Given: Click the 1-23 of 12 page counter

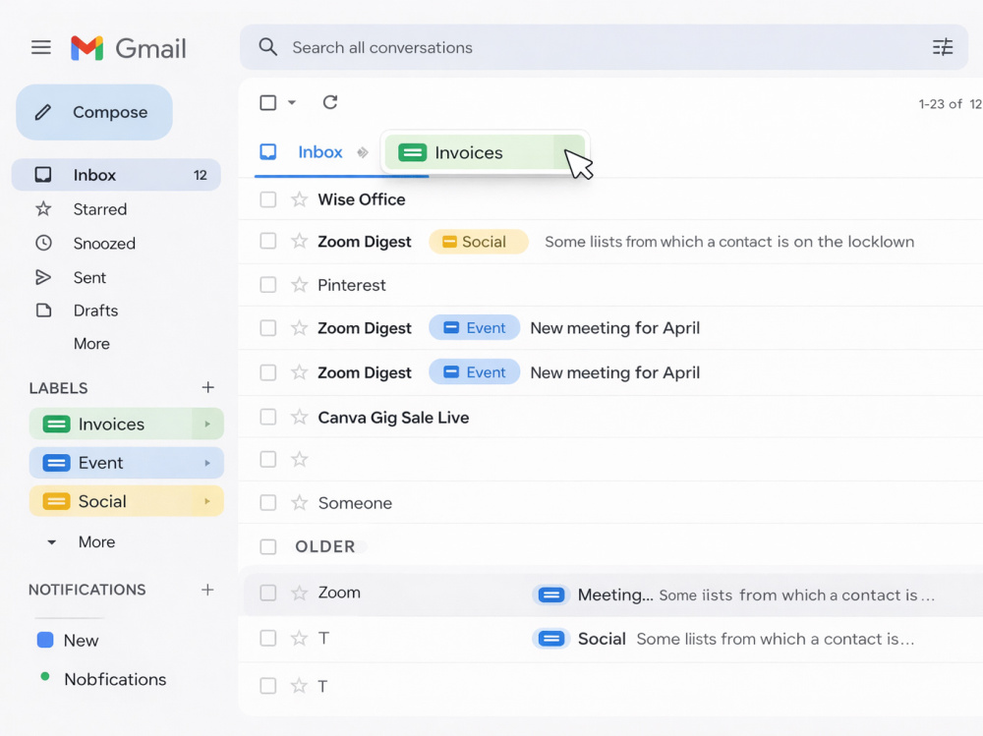Looking at the screenshot, I should click(x=951, y=104).
